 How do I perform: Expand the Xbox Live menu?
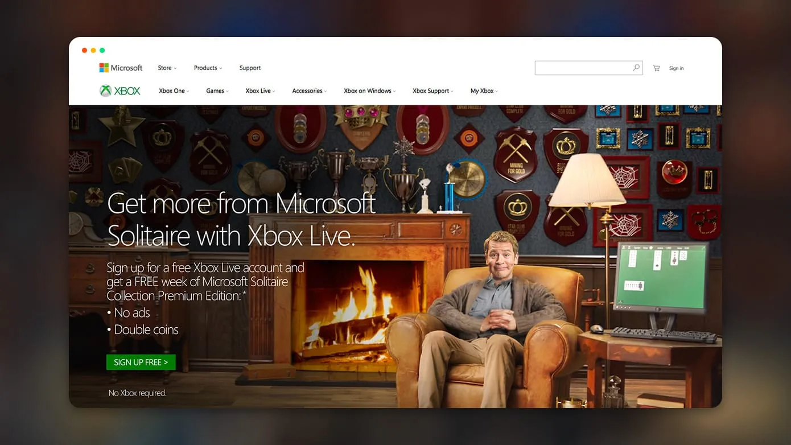259,90
